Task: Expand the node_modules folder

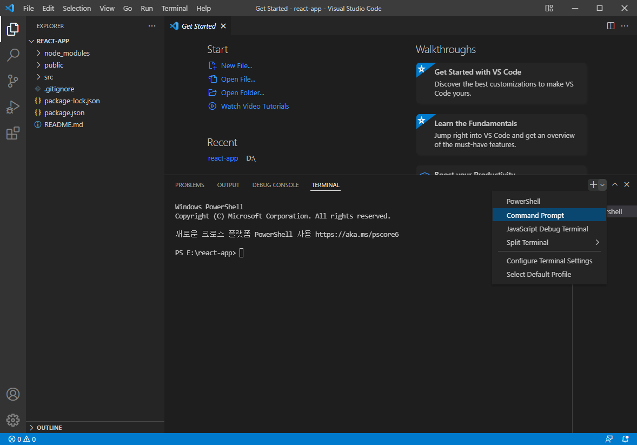Action: [x=38, y=53]
